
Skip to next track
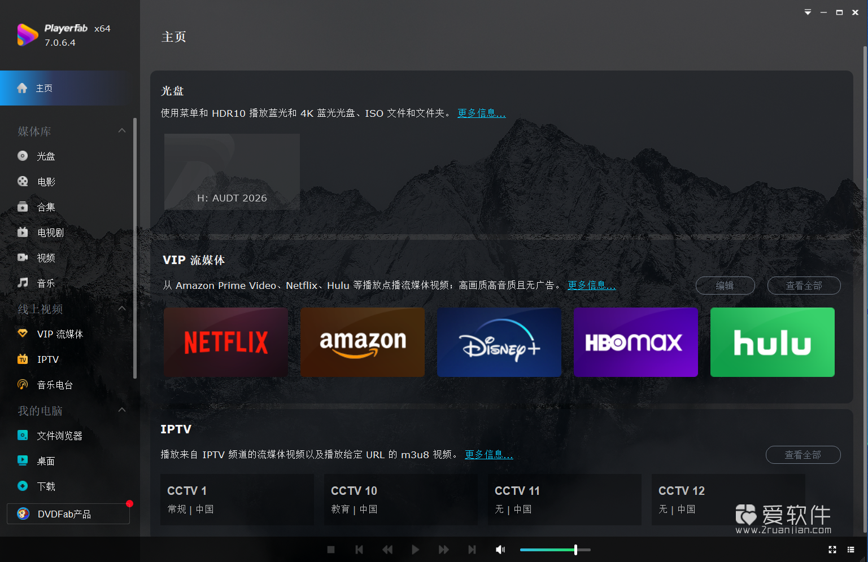[x=472, y=550]
